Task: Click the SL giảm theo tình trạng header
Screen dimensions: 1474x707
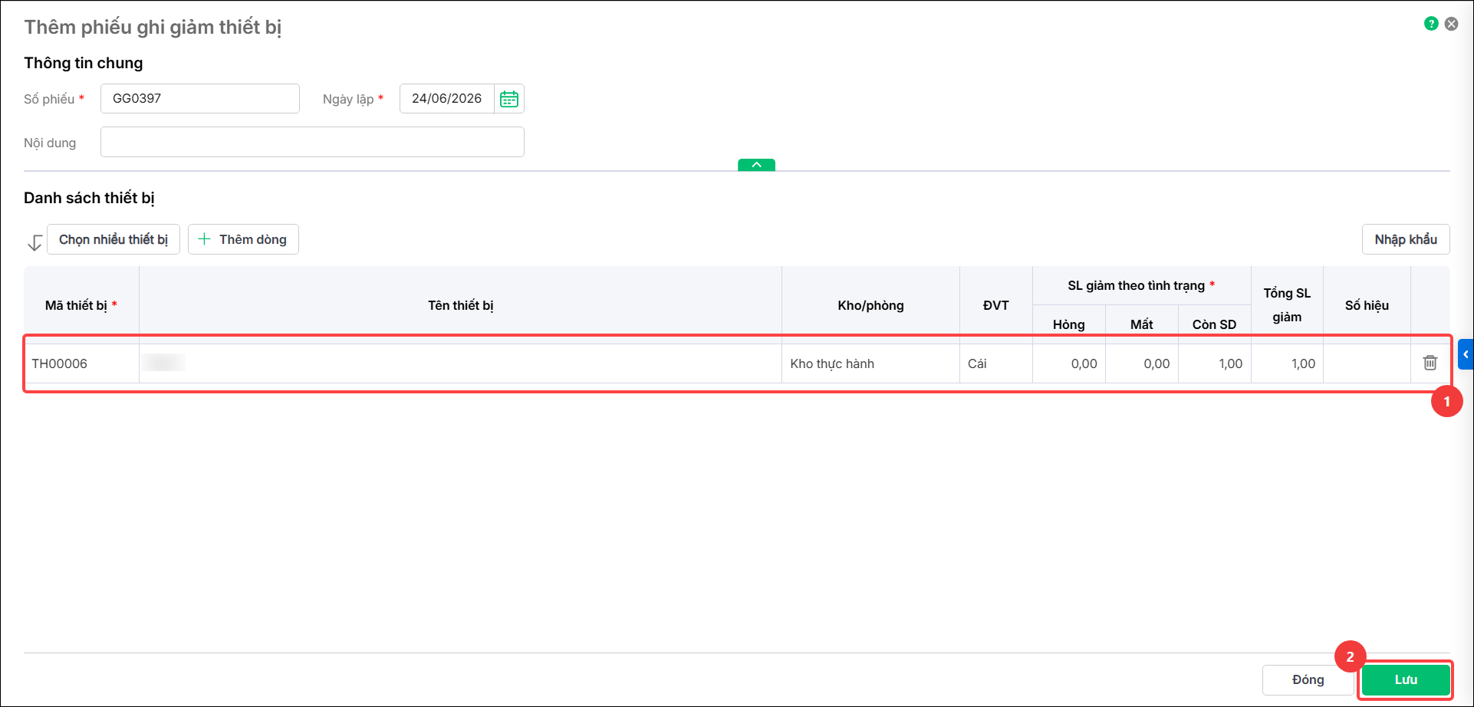Action: point(1142,286)
